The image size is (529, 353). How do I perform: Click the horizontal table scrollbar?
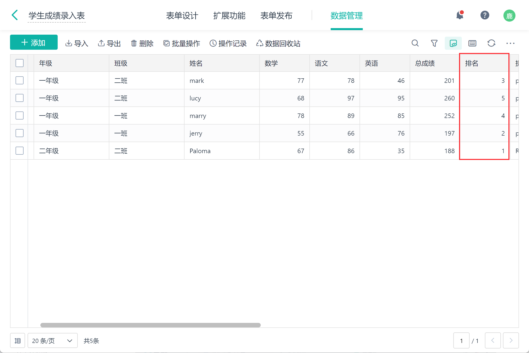pyautogui.click(x=150, y=325)
